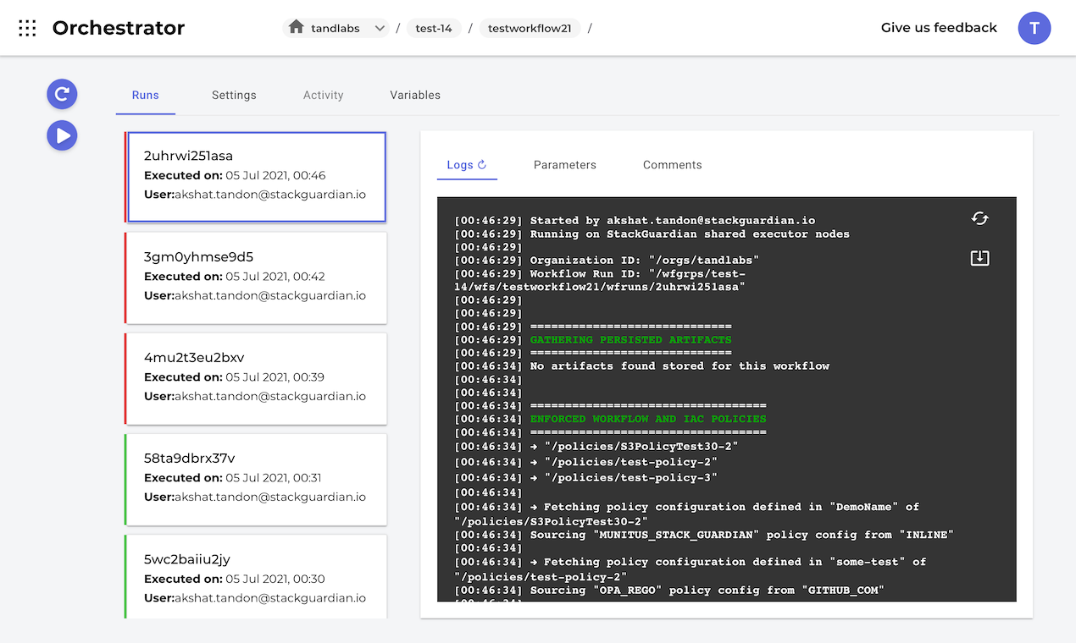
Task: Click the Give us feedback link
Action: [939, 28]
